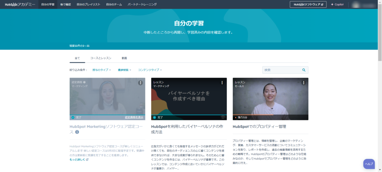Viewport: 382px width, 172px height.
Task: Open the 後で確認 nav item
Action: [65, 4]
